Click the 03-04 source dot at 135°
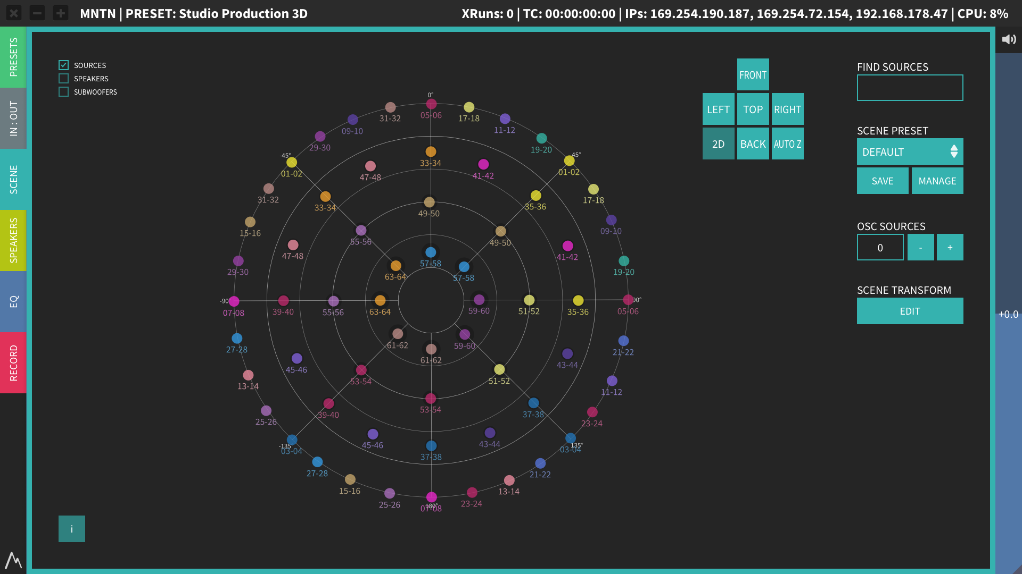The width and height of the screenshot is (1022, 574). pos(571,438)
